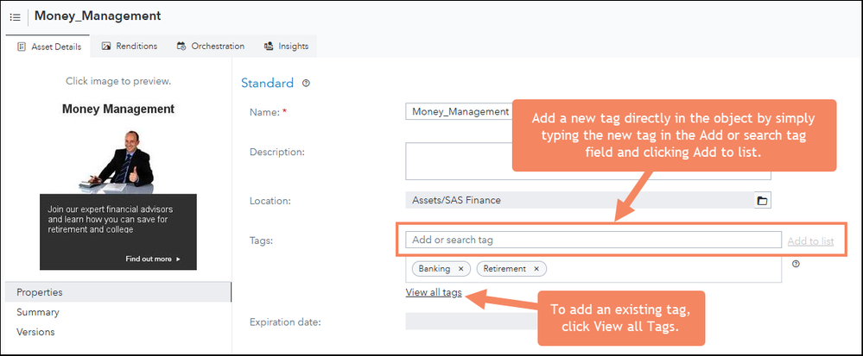Click the Standard section help icon

[x=307, y=84]
